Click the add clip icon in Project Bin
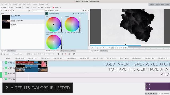Image resolution: width=170 pixels, height=95 pixels. click(2, 11)
